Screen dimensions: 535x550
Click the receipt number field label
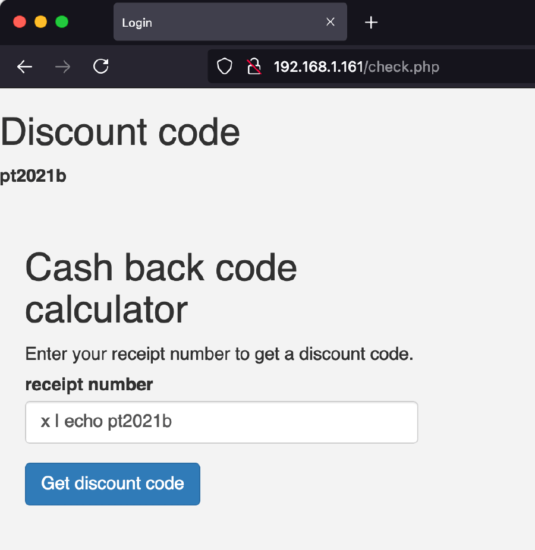[89, 384]
